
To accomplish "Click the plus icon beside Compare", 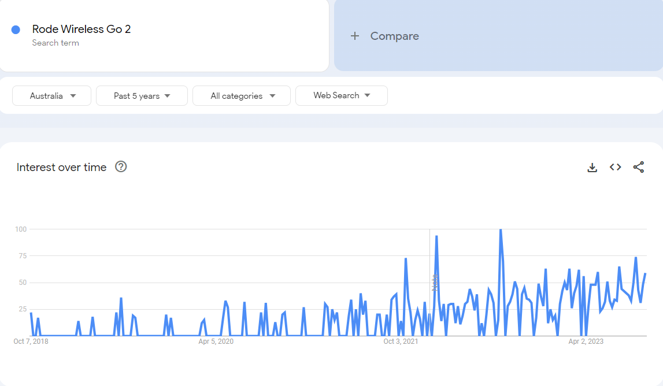I will (x=355, y=36).
